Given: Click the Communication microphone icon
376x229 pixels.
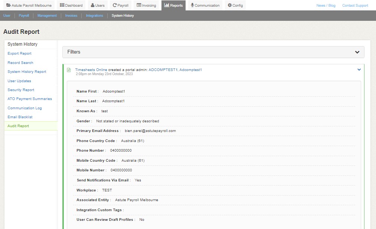Looking at the screenshot, I should click(x=192, y=6).
